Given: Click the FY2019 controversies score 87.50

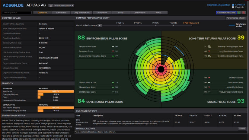Looking at the screenshot, I should 236,122.
